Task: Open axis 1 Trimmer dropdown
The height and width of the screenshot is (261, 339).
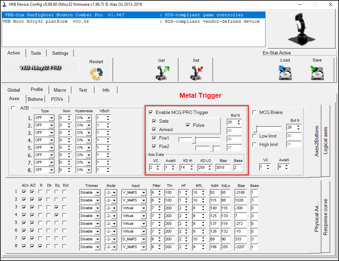Action: tap(98, 193)
